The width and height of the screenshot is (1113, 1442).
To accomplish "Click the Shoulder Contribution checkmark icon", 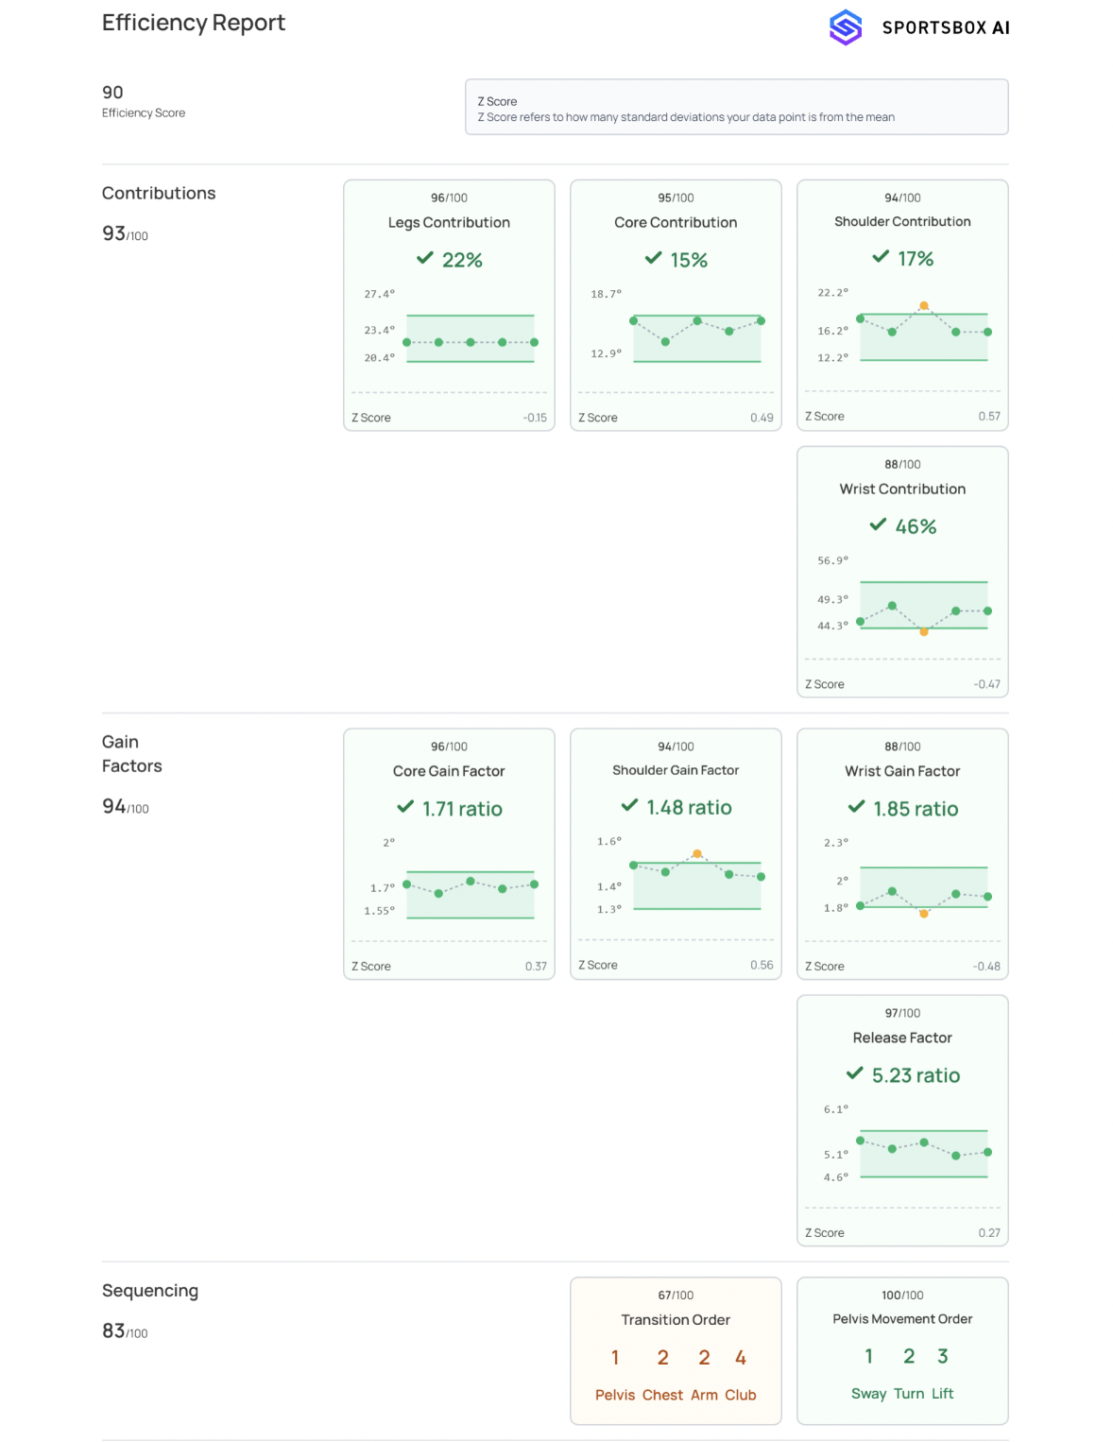I will (881, 257).
